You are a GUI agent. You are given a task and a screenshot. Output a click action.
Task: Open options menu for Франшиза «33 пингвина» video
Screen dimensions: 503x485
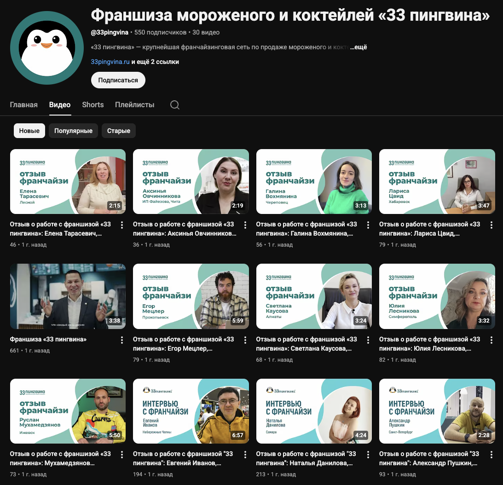pyautogui.click(x=122, y=340)
